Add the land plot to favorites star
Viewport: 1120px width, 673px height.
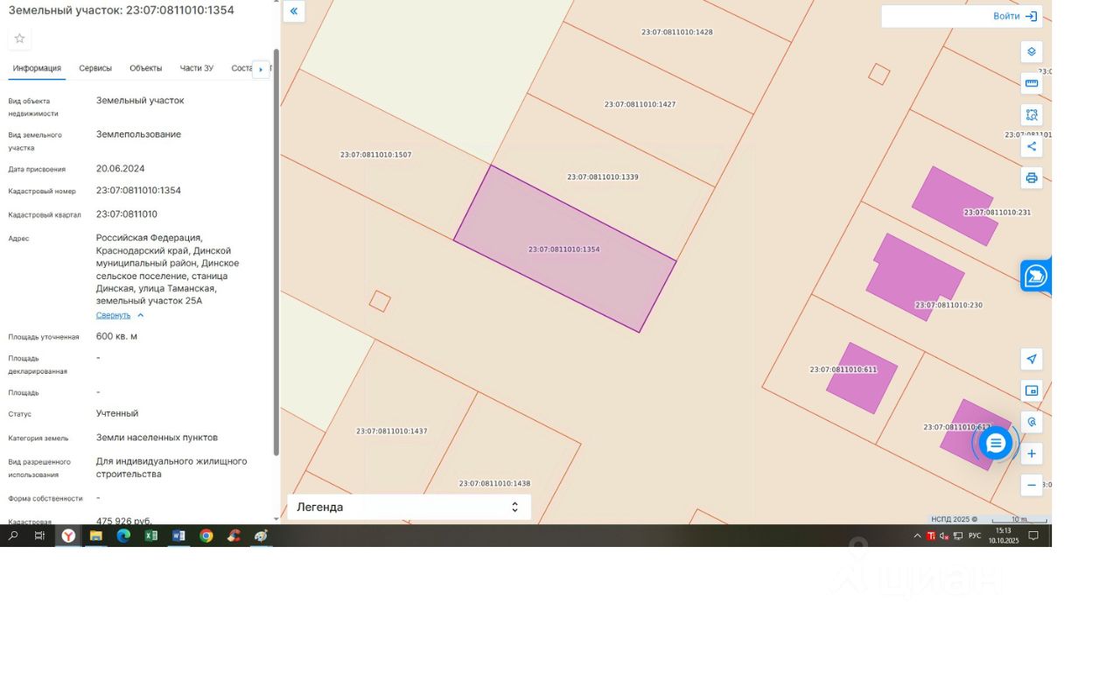click(19, 39)
